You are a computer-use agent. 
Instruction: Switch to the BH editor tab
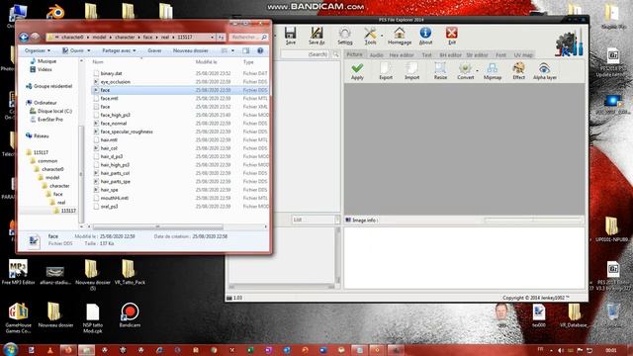pyautogui.click(x=450, y=55)
